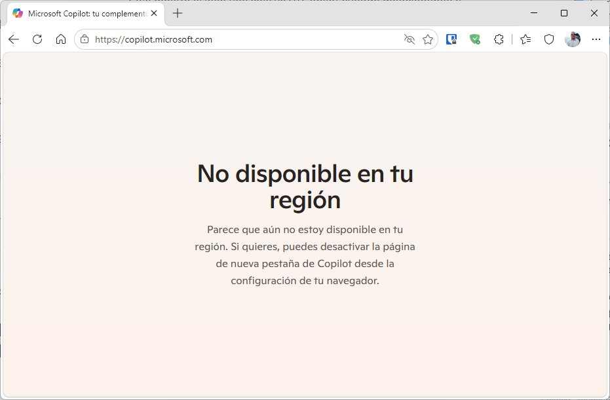Open the blue password manager extension
This screenshot has height=400, width=610.
[x=451, y=39]
